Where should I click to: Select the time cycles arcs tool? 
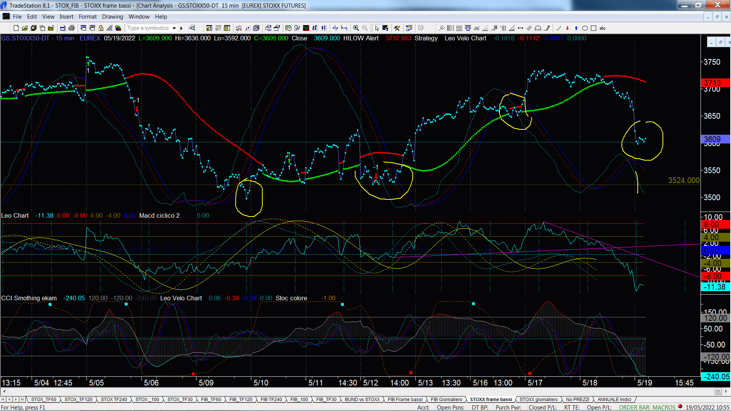point(538,28)
